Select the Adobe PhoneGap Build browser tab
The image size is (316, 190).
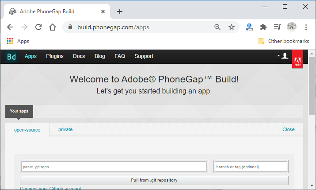[x=57, y=12]
